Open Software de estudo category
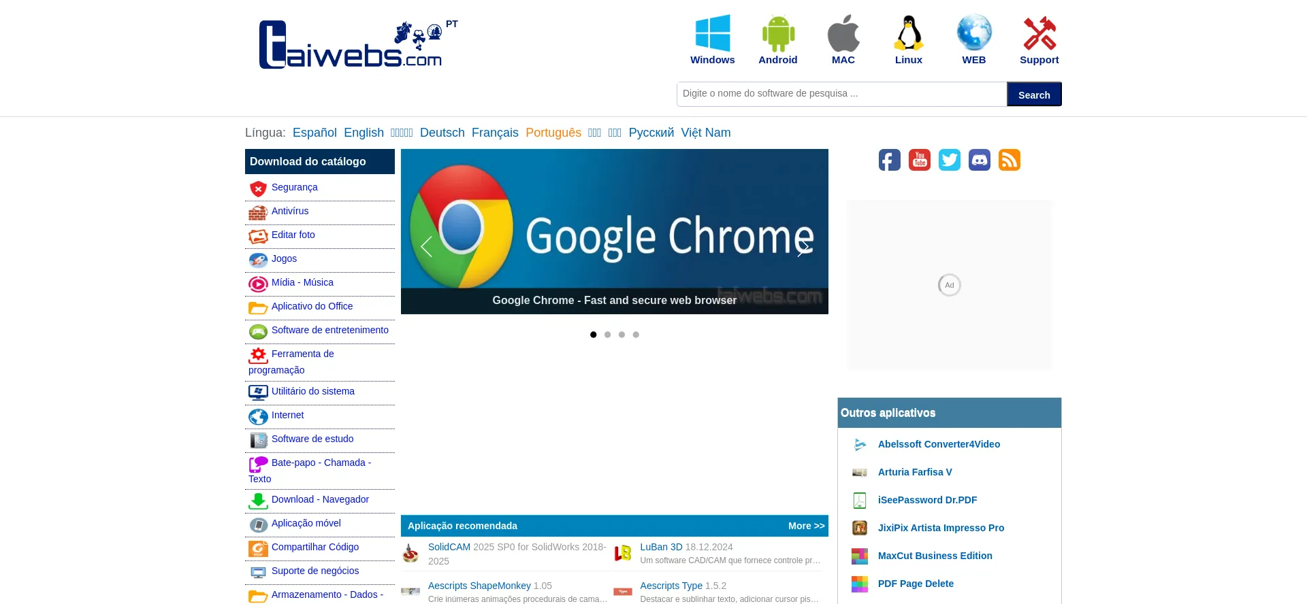 click(x=312, y=439)
